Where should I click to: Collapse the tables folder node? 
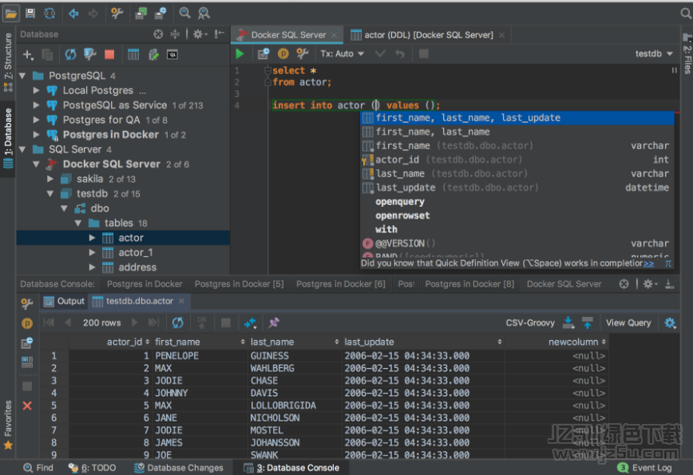[x=78, y=224]
